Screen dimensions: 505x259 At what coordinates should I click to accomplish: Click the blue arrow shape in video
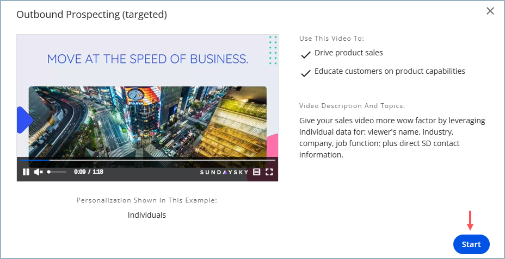click(25, 120)
